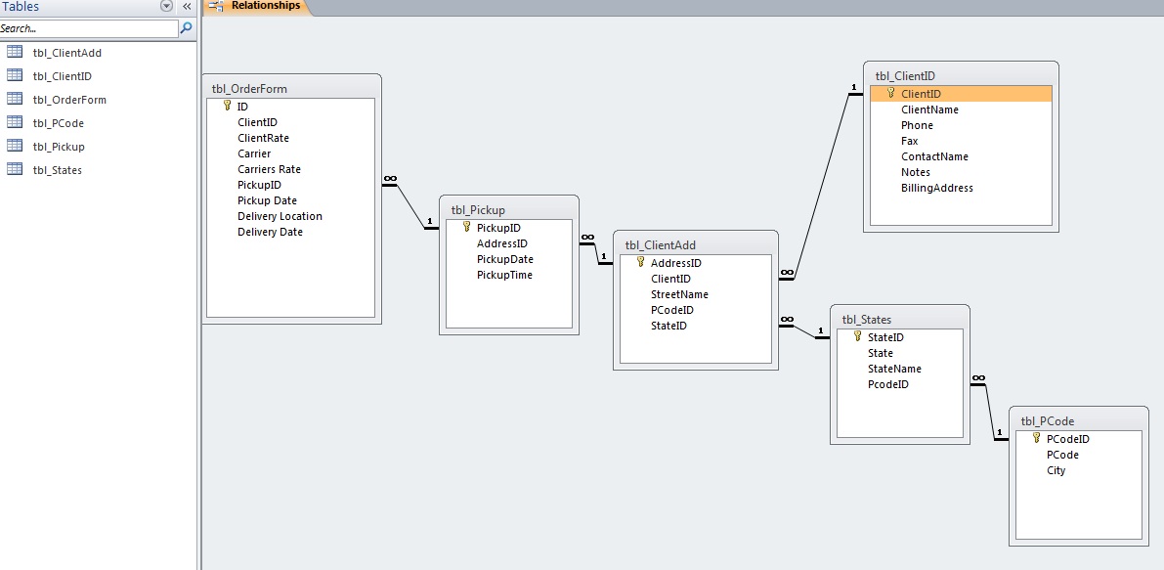Open tbl_OrderForm table in navigation pane
This screenshot has height=570, width=1164.
pyautogui.click(x=69, y=100)
